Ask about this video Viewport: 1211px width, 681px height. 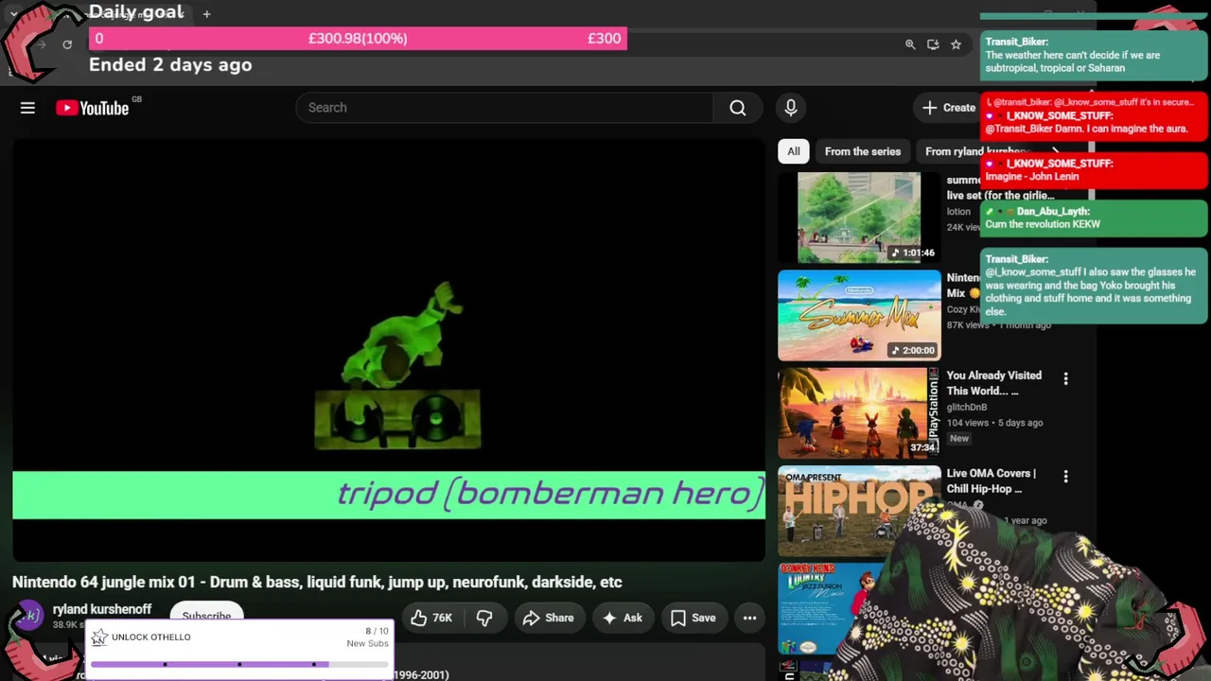[x=622, y=619]
